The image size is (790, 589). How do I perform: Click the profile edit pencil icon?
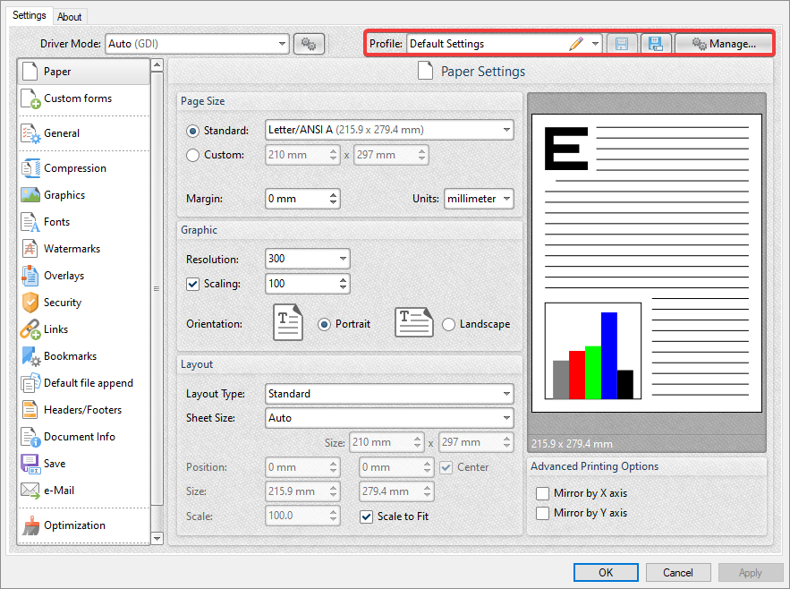pyautogui.click(x=576, y=42)
